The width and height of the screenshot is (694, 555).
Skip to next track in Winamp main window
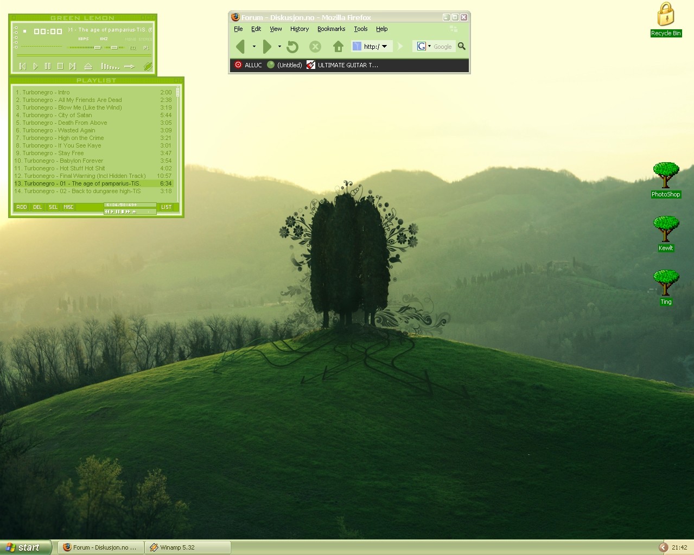tap(73, 66)
